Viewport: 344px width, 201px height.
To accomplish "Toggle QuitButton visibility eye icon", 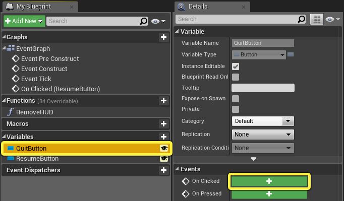I will click(x=164, y=149).
